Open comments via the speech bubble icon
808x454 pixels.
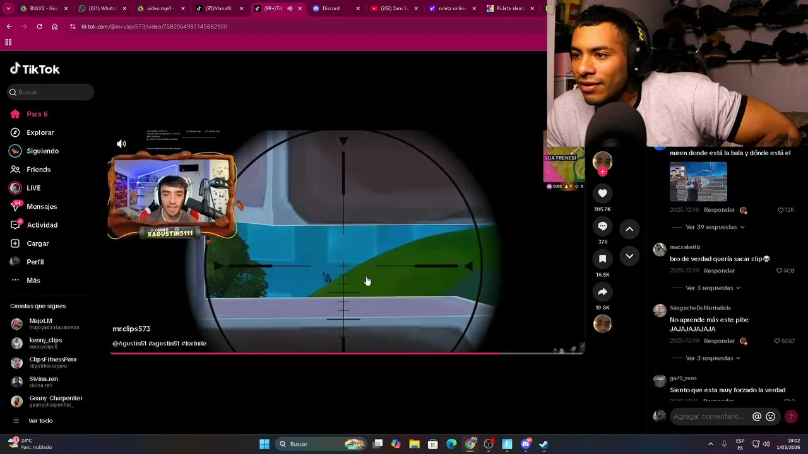pos(602,226)
